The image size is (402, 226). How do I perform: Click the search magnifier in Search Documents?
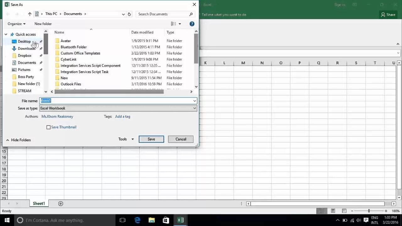point(191,14)
